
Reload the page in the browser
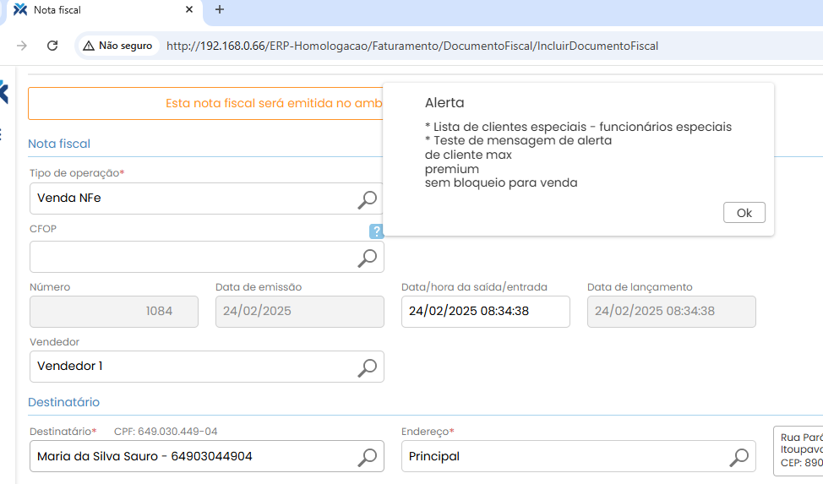pyautogui.click(x=52, y=46)
